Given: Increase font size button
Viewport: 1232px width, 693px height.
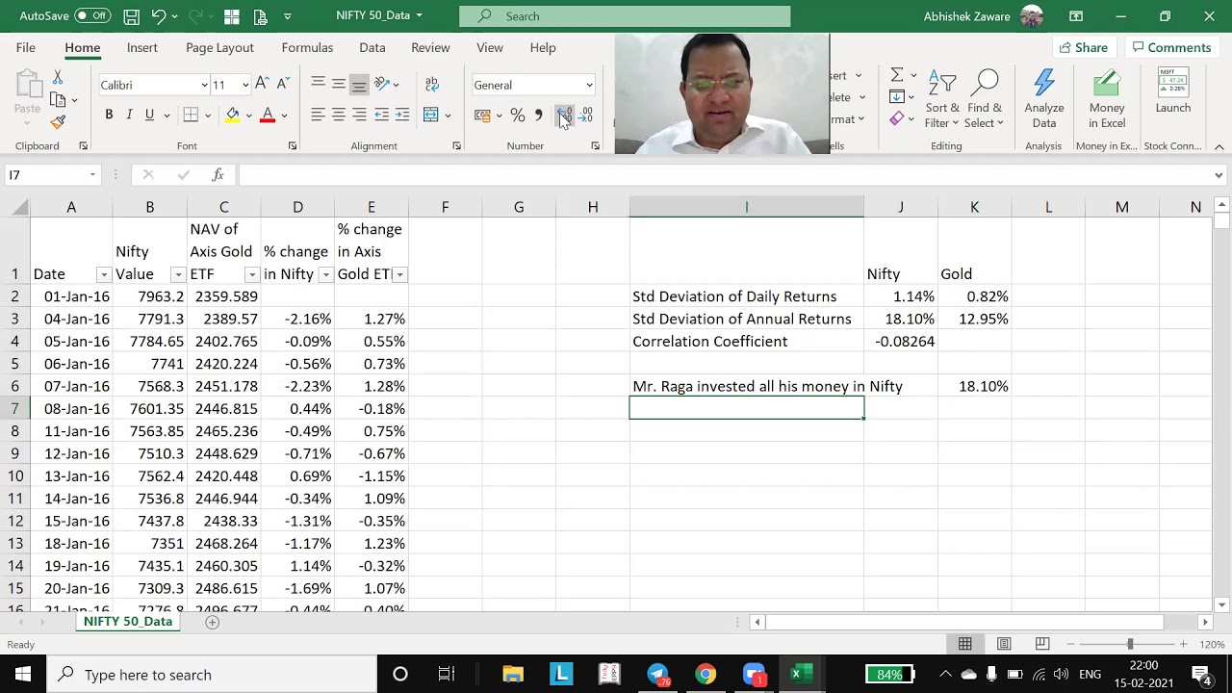Looking at the screenshot, I should click(263, 85).
